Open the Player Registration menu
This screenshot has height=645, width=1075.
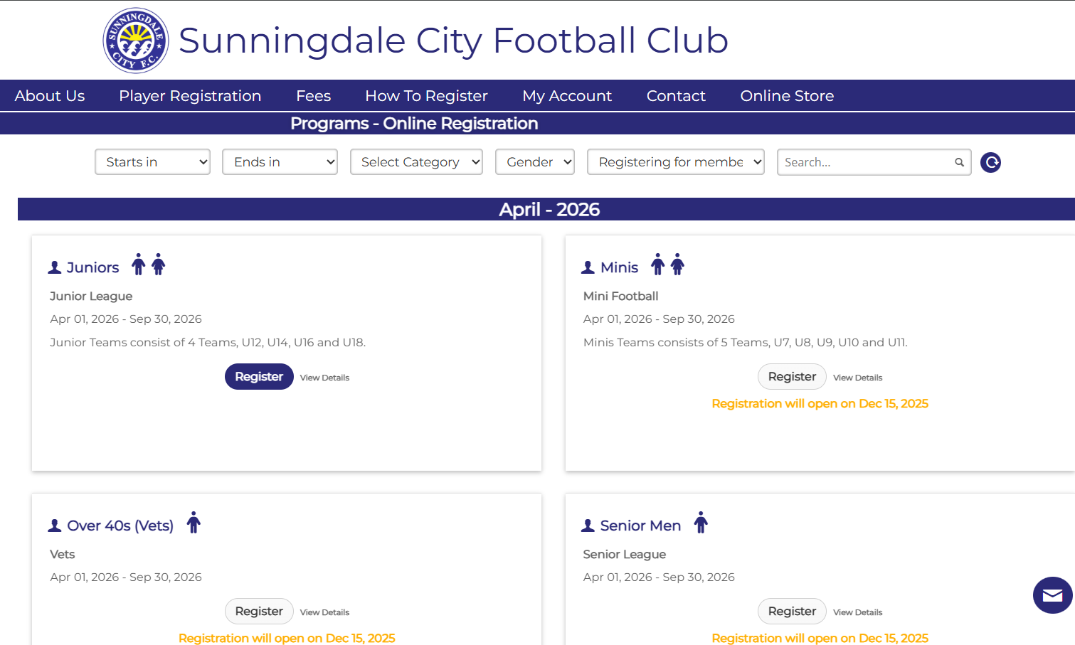pyautogui.click(x=190, y=96)
